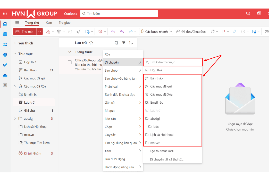269x176 pixels.
Task: Expand the abcdgj folder chevron
Action: pos(15,119)
